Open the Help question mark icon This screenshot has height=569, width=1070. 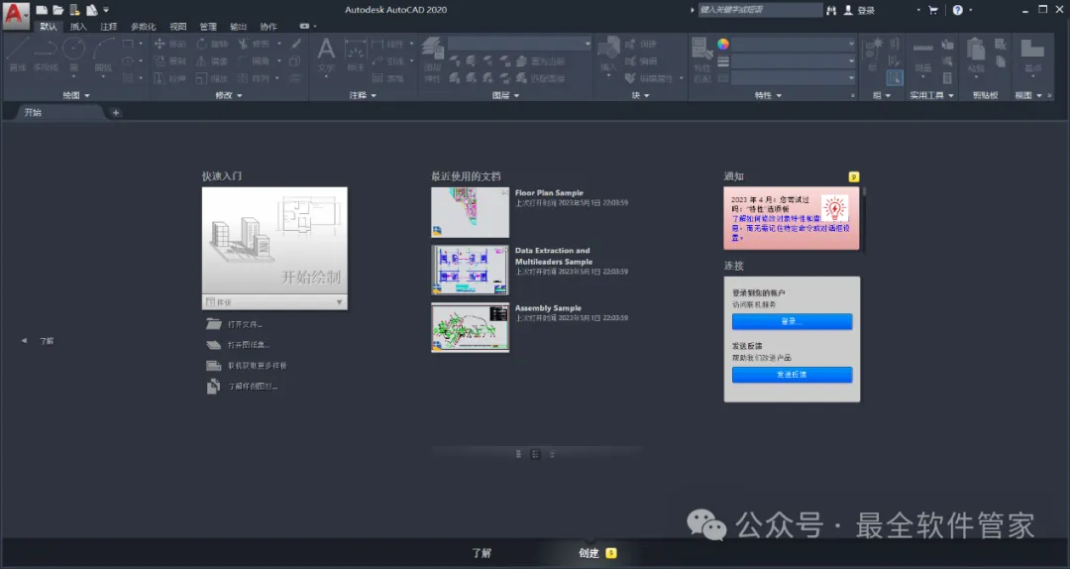tap(957, 10)
